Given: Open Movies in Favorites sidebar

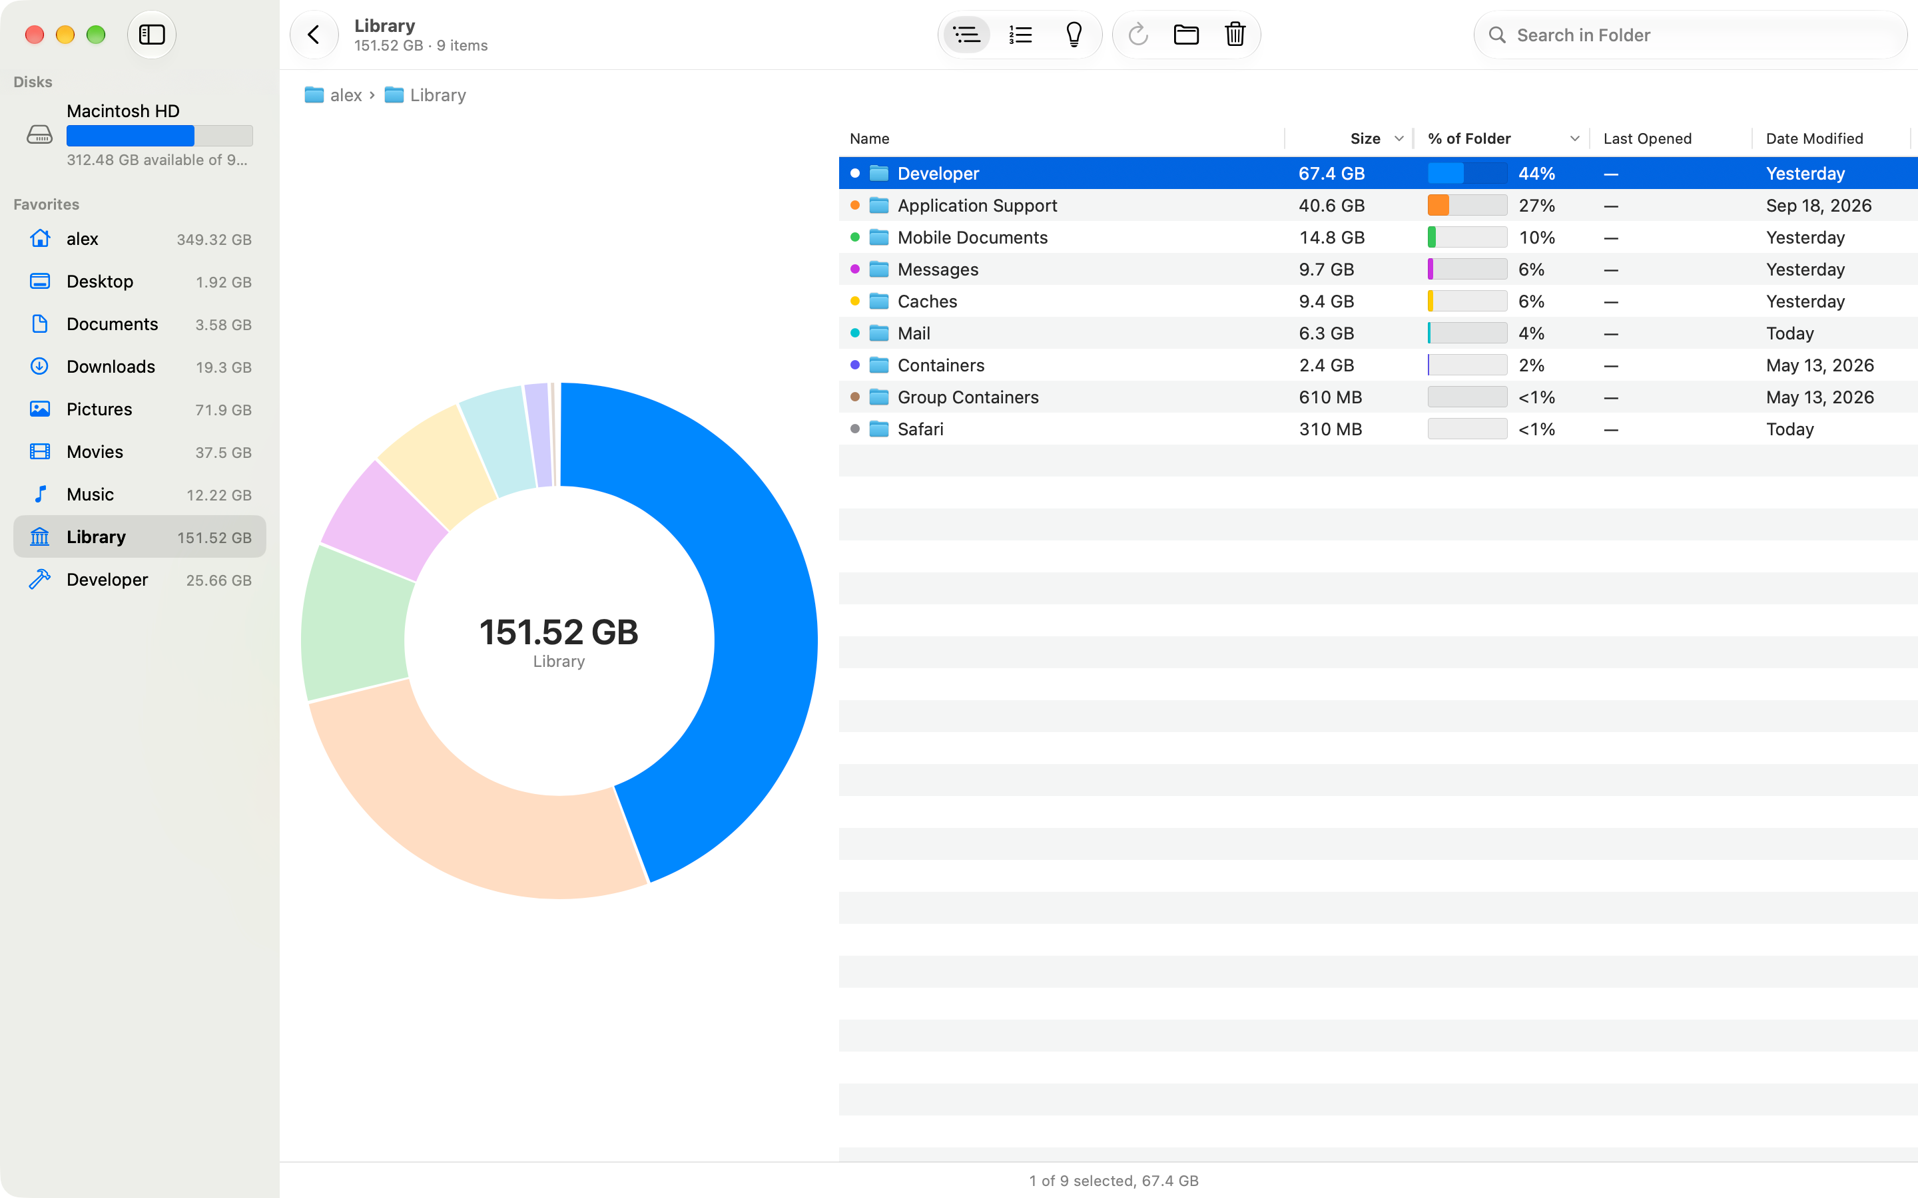Looking at the screenshot, I should tap(139, 452).
